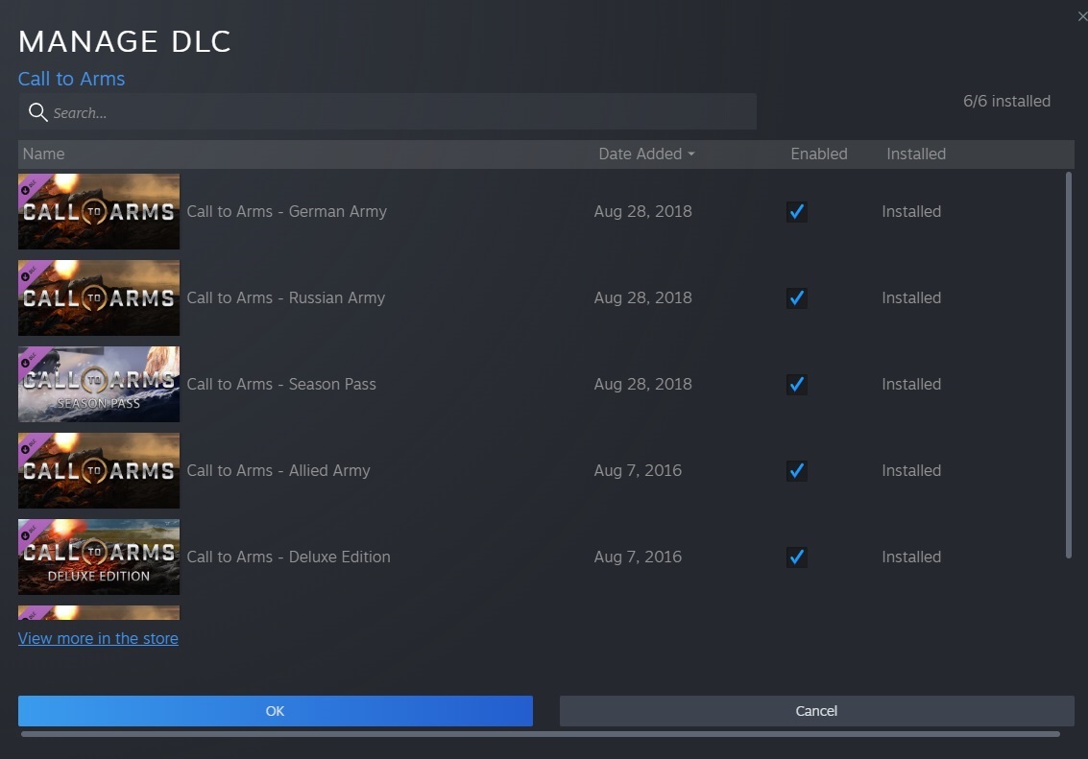Click the 6/6 installed counter
This screenshot has width=1088, height=759.
1006,101
